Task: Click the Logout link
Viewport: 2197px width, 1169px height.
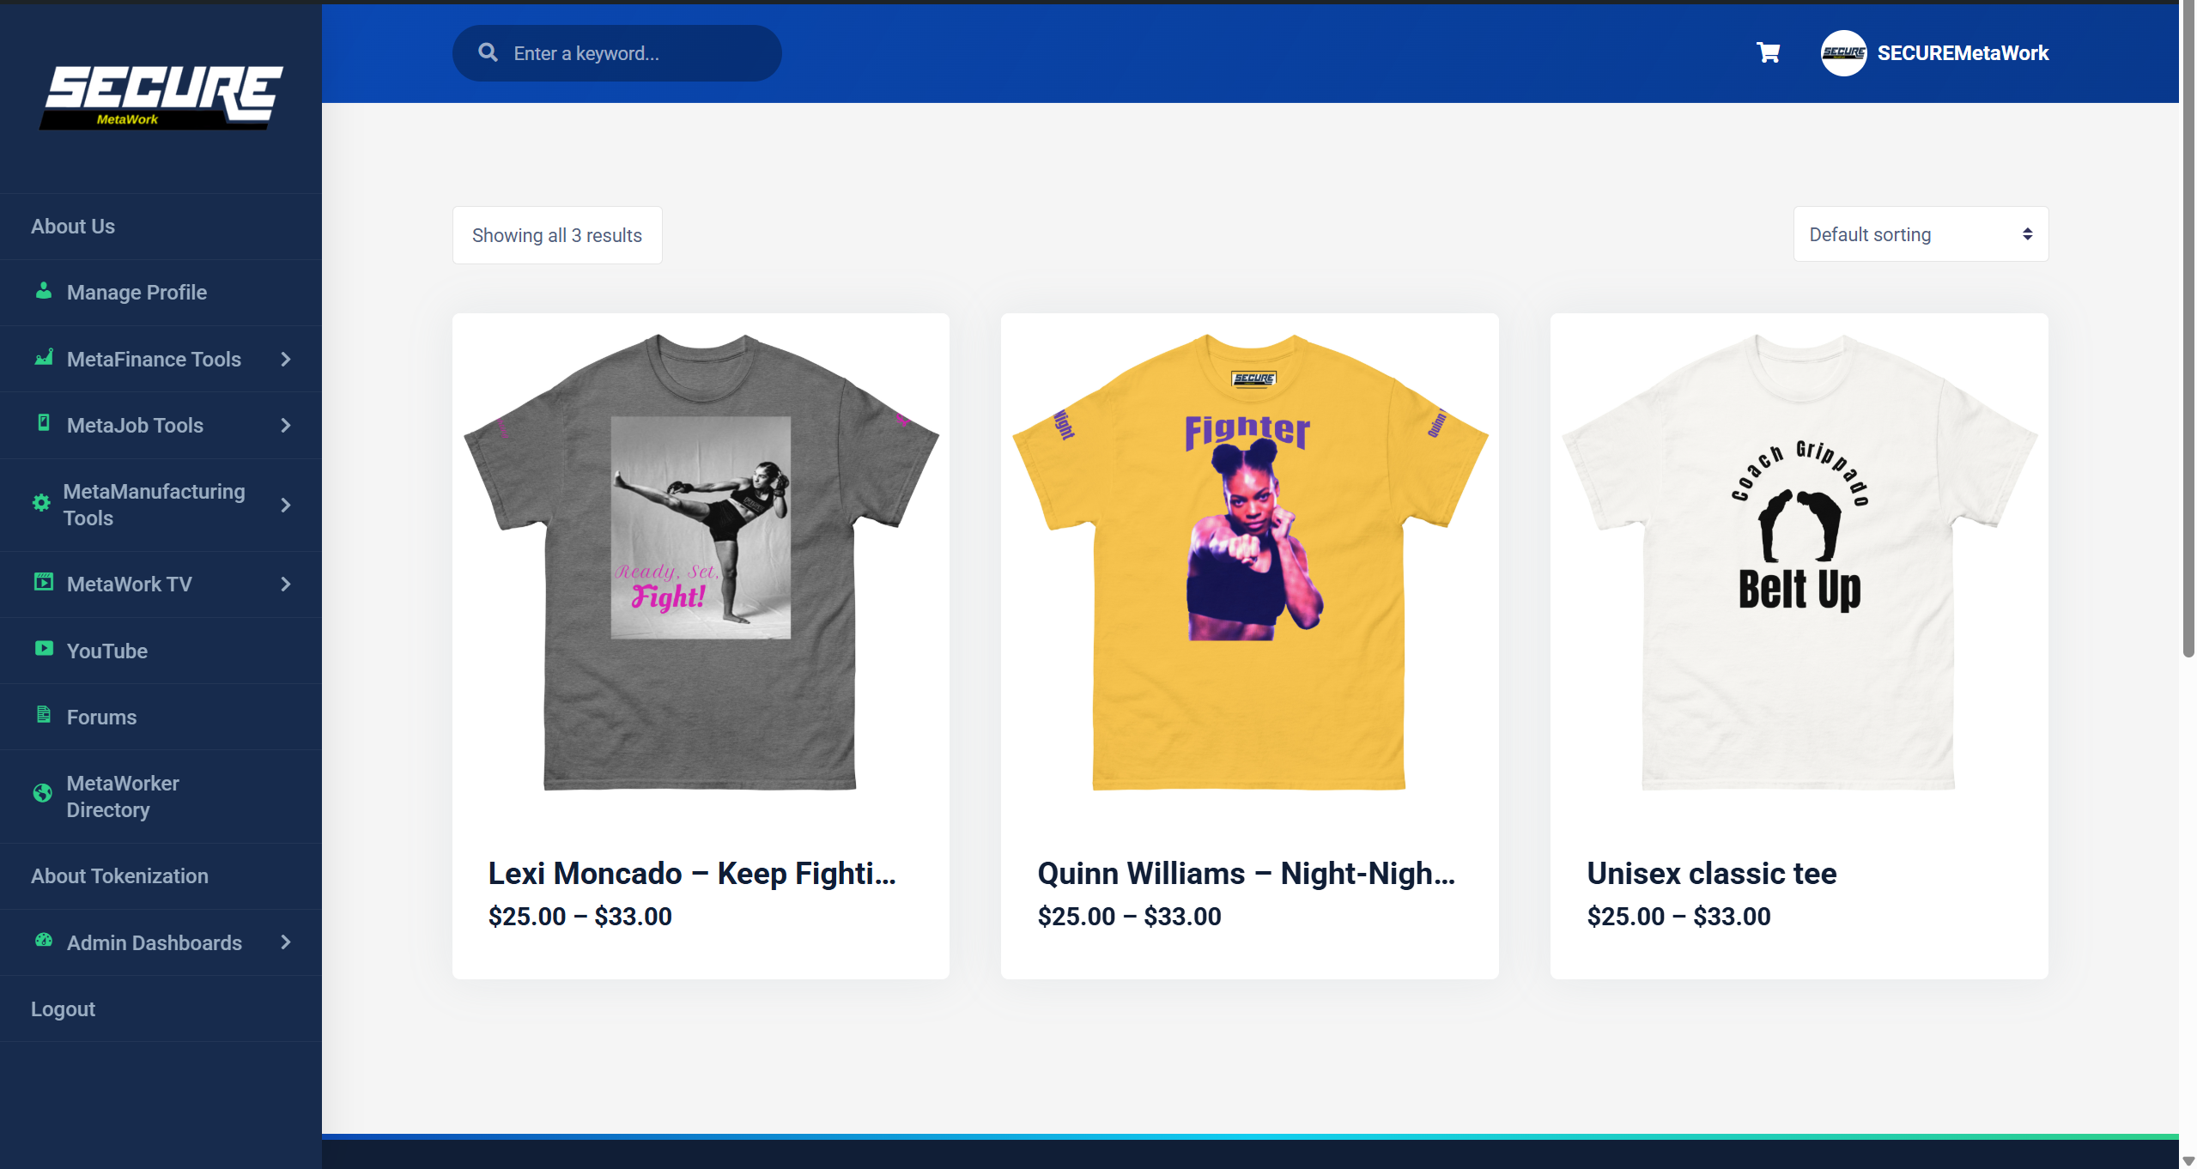Action: [63, 1009]
